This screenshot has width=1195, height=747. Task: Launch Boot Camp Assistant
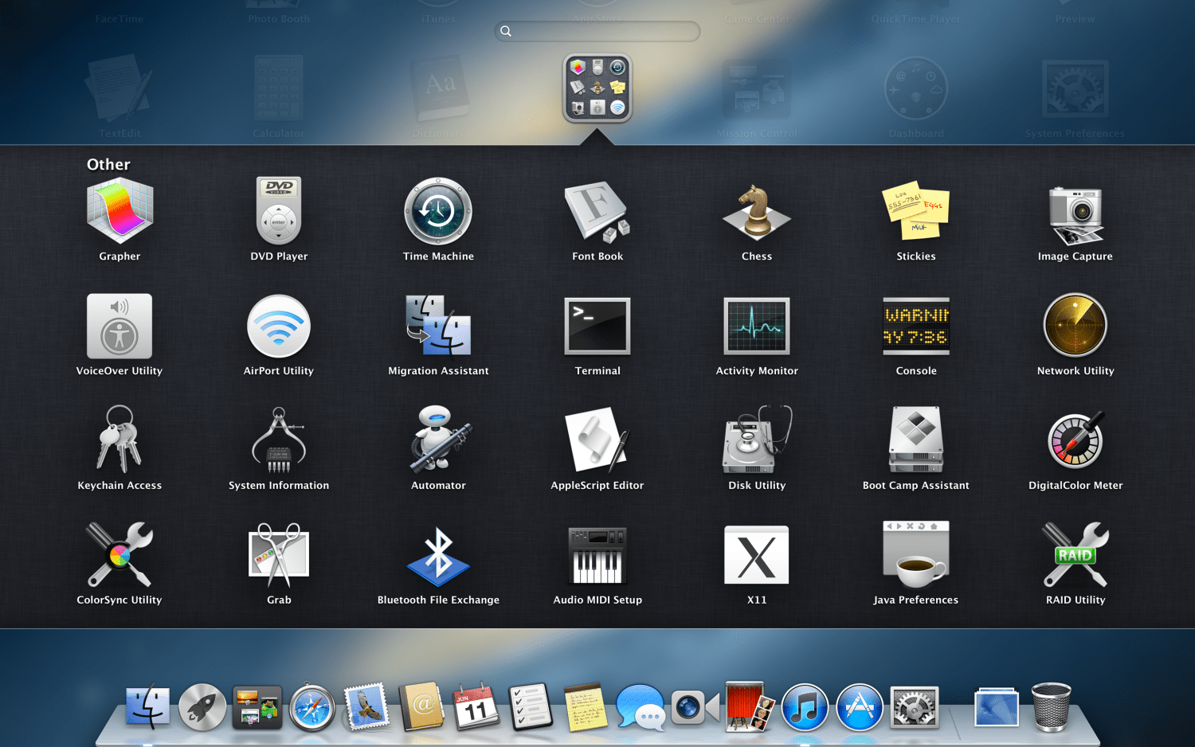(x=916, y=440)
